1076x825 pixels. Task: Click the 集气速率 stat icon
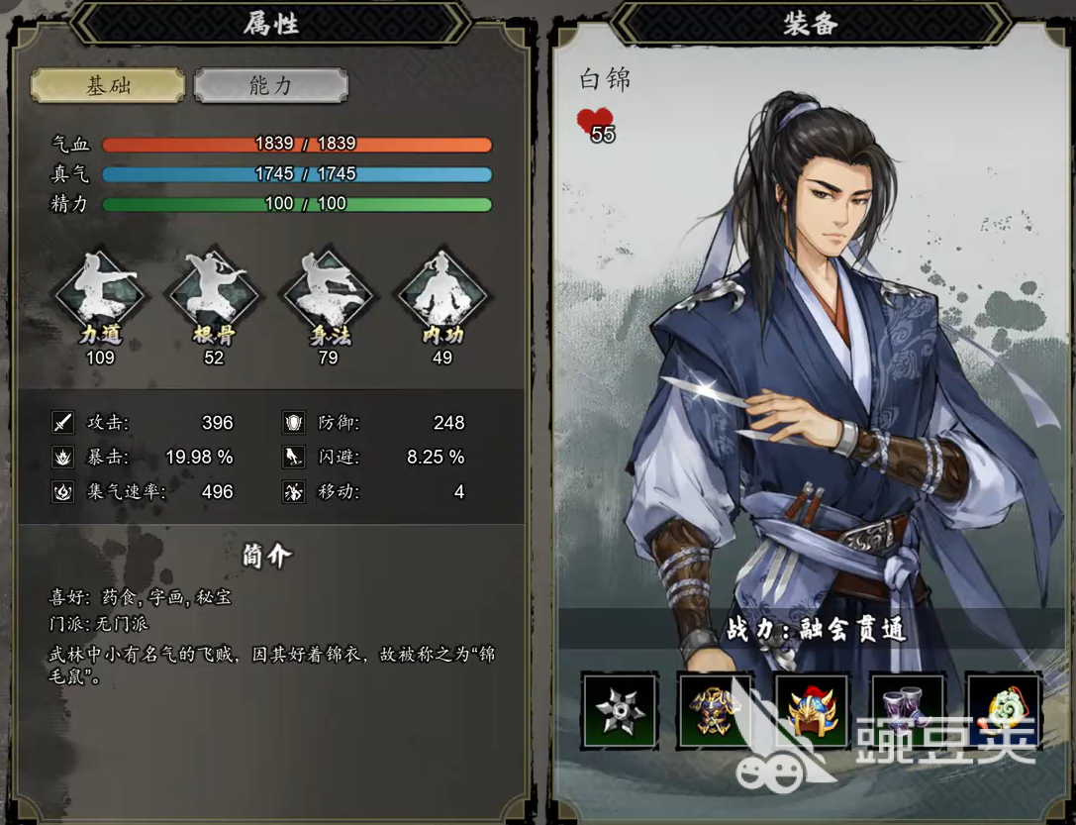coord(63,492)
